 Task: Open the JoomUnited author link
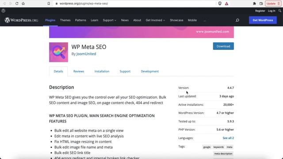(86, 54)
